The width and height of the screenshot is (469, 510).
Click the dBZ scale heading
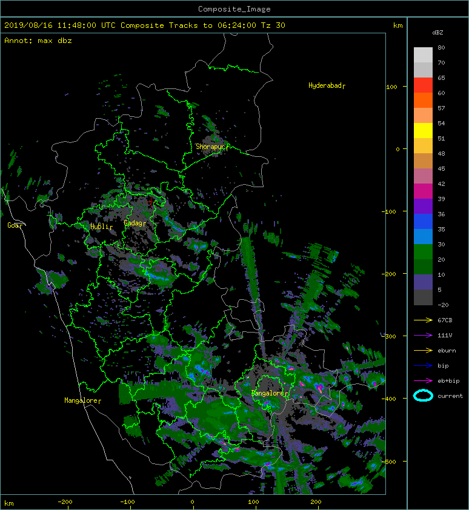point(437,33)
